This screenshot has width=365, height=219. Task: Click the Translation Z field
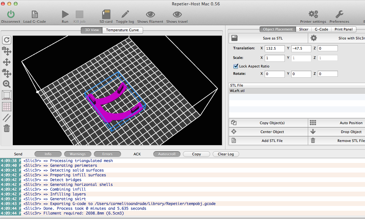tap(328, 48)
